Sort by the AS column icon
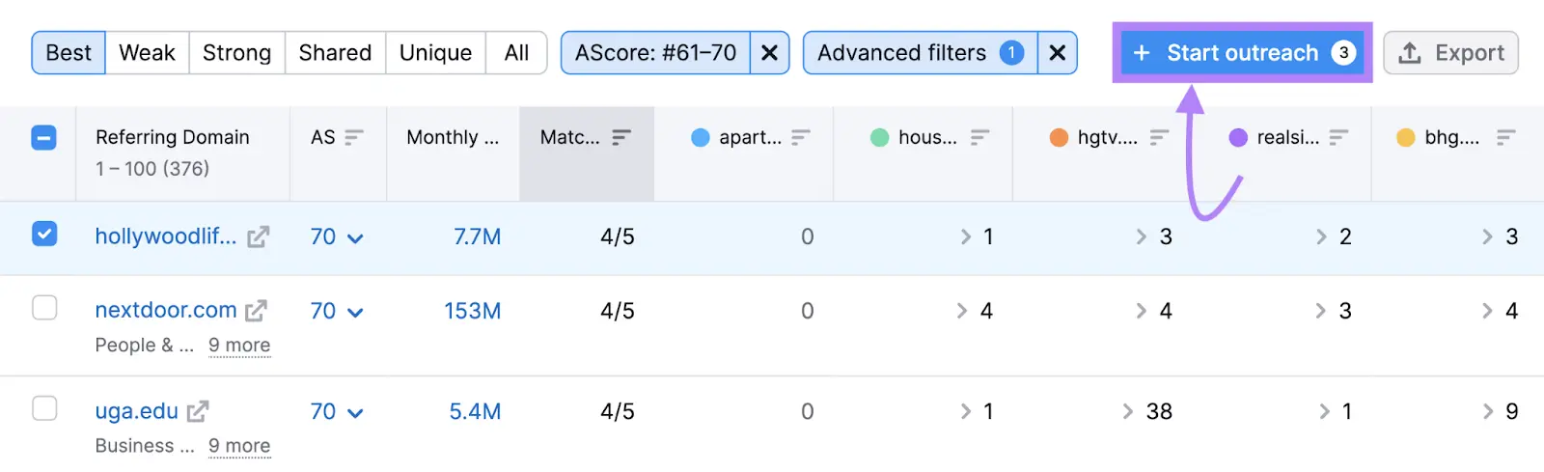Image resolution: width=1544 pixels, height=472 pixels. coord(354,138)
